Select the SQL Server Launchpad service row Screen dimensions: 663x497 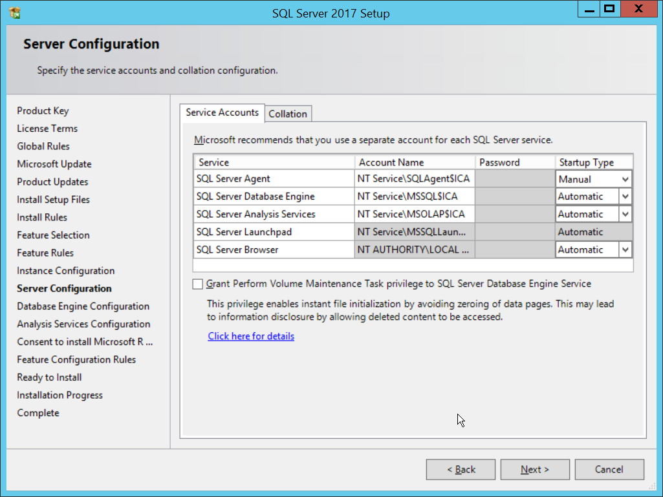(274, 232)
